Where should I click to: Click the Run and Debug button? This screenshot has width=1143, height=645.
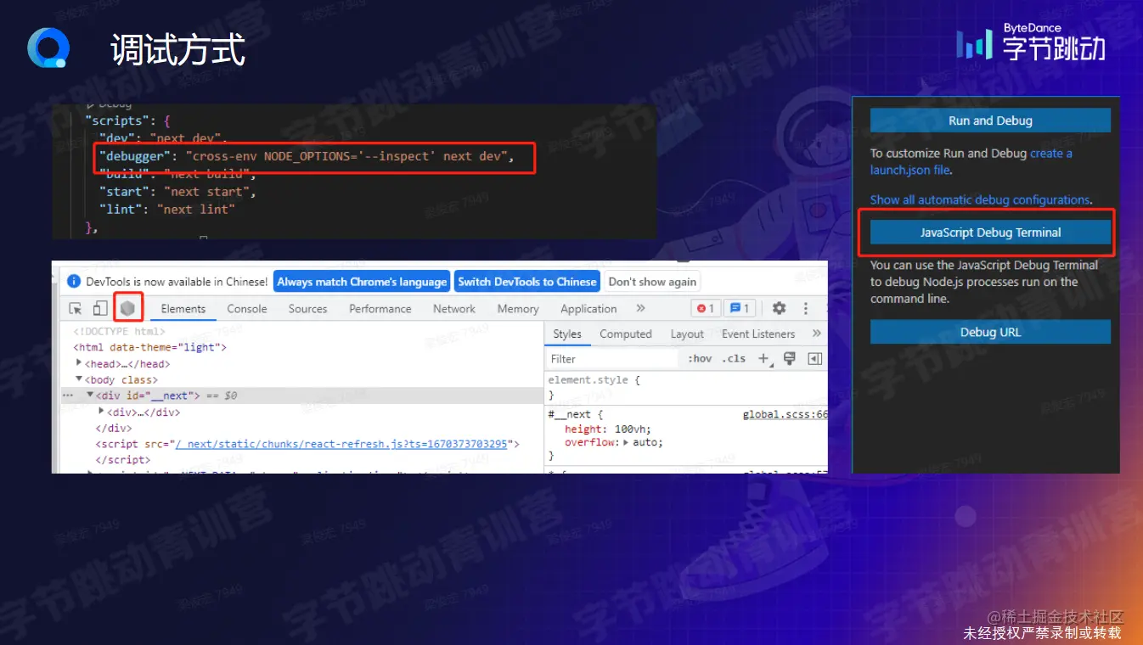point(990,121)
